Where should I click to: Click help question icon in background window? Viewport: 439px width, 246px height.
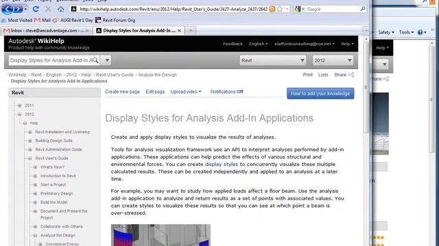[x=420, y=32]
